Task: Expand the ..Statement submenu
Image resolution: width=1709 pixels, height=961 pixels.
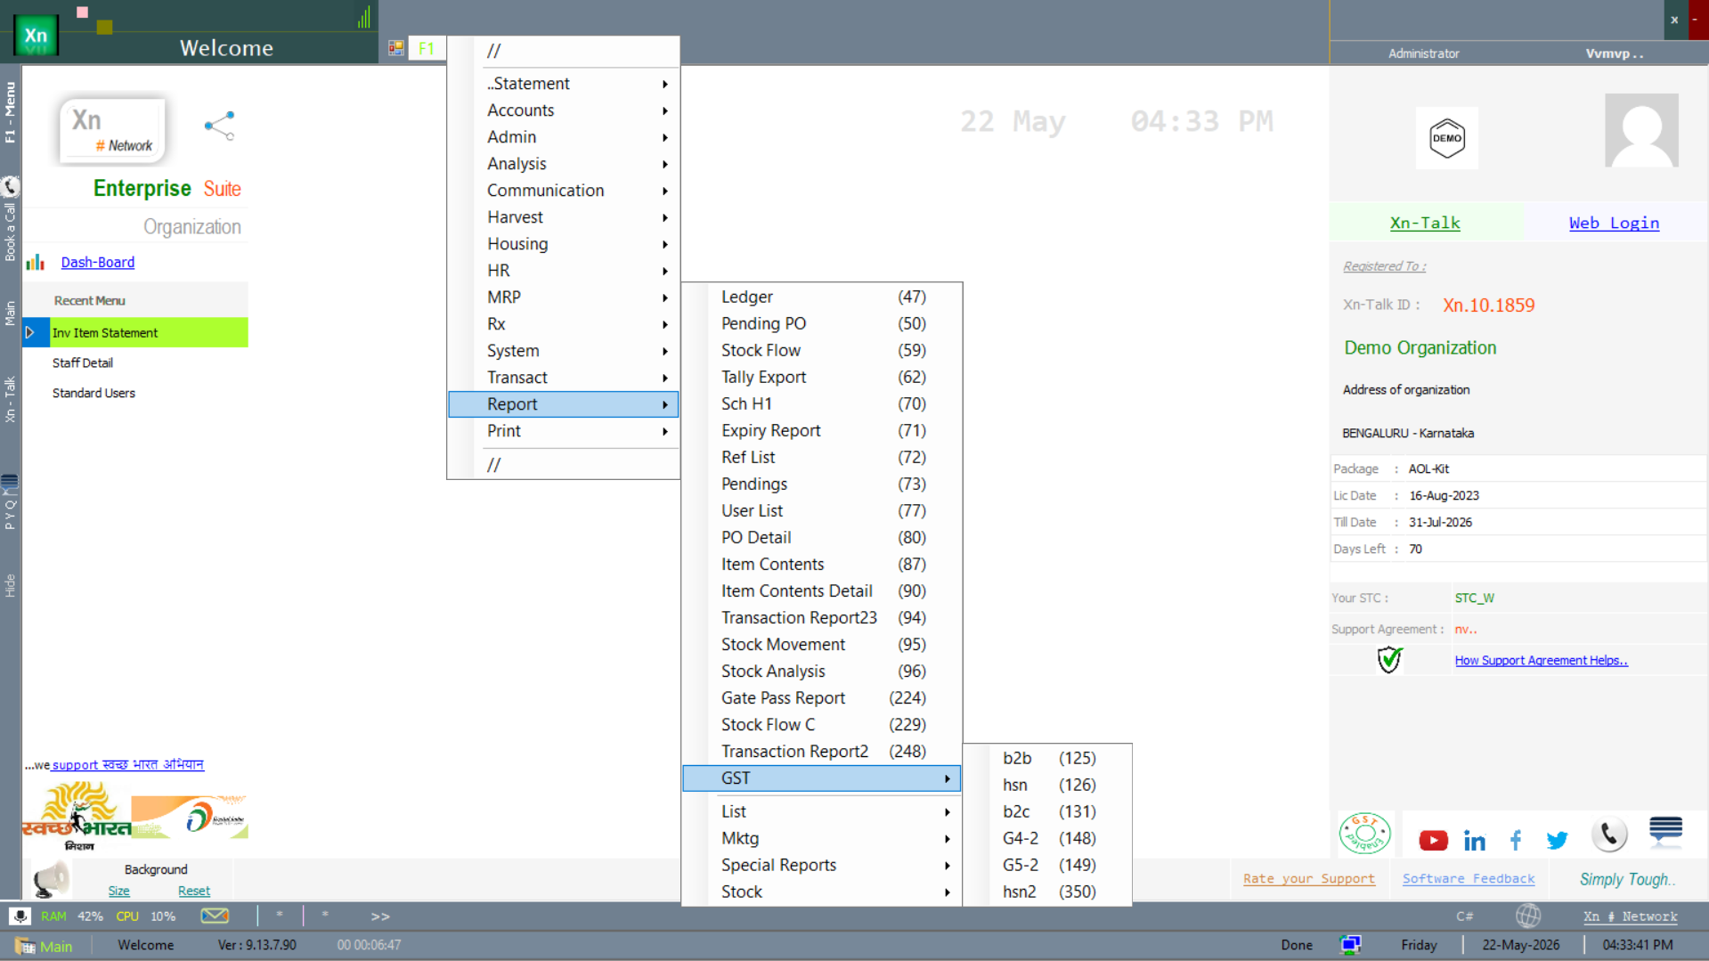Action: 564,83
